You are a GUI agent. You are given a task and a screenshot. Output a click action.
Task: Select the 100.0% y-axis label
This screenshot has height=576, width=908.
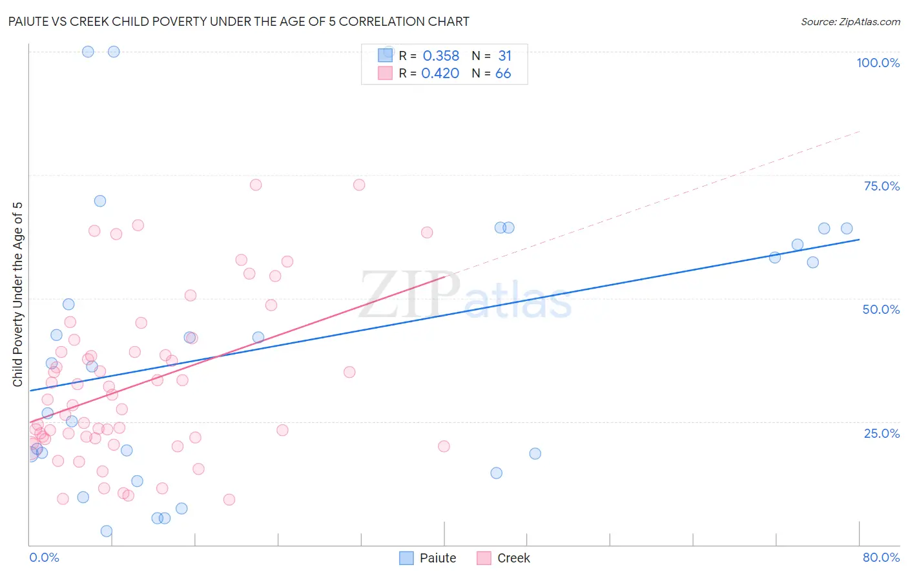coord(878,63)
